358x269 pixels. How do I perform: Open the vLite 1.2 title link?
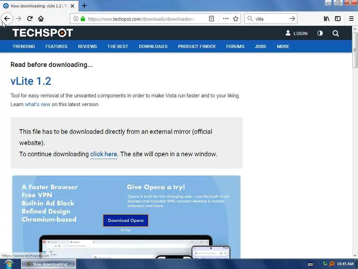31,81
